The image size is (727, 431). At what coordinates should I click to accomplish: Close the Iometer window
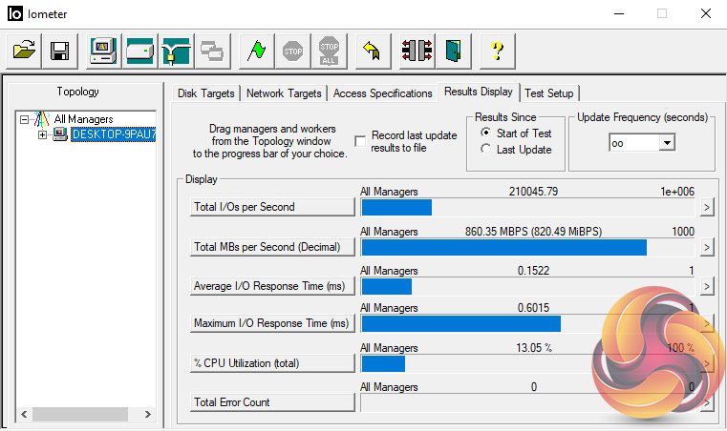click(706, 14)
